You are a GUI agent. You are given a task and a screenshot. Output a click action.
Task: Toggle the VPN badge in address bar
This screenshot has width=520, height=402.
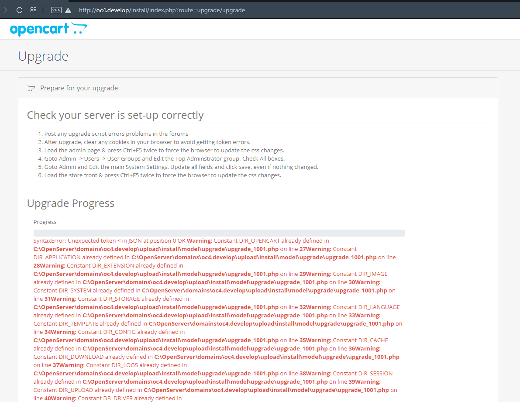coord(56,10)
